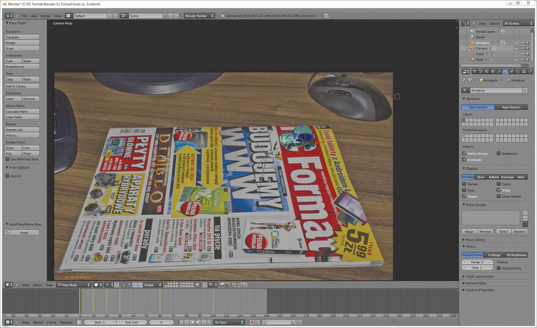The height and width of the screenshot is (328, 537).
Task: Expand the RenderLayers tree item
Action: [468, 31]
